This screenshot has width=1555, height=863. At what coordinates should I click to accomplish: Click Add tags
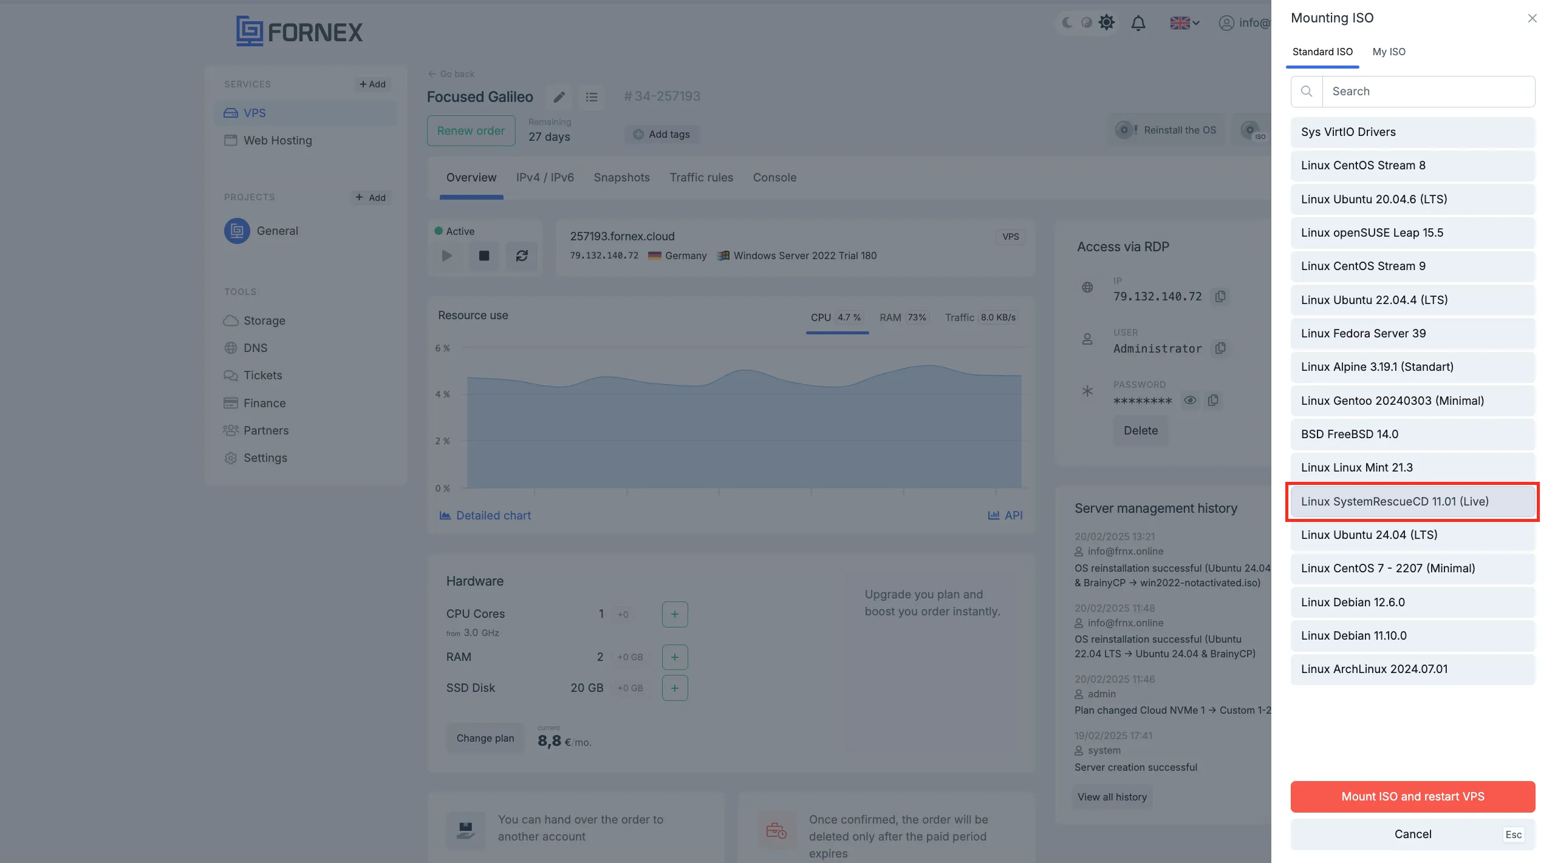[661, 134]
